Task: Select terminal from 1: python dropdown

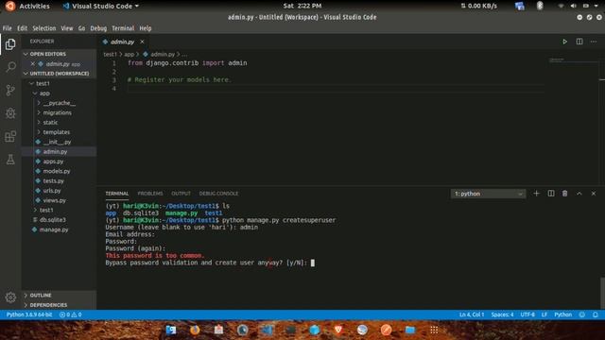Action: point(488,194)
